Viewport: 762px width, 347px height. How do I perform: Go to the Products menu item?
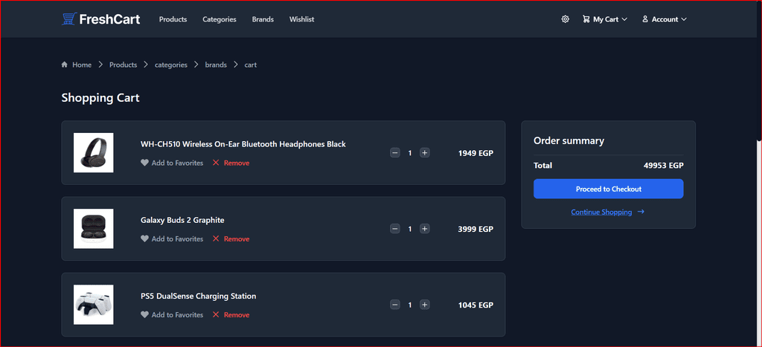pyautogui.click(x=173, y=19)
